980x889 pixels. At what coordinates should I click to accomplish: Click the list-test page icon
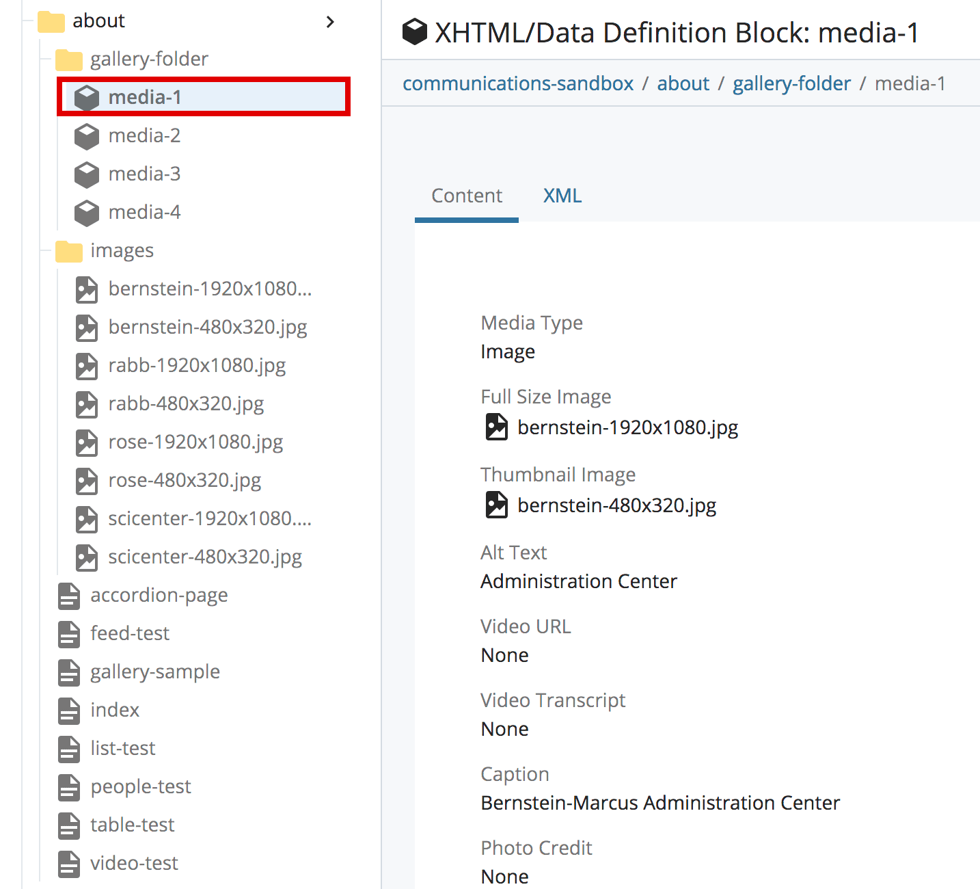coord(69,749)
